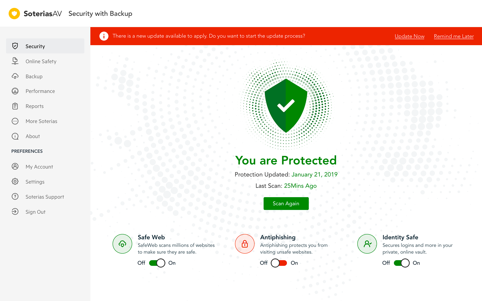Click the SoteriasAV shield logo
Image resolution: width=482 pixels, height=301 pixels.
14,14
